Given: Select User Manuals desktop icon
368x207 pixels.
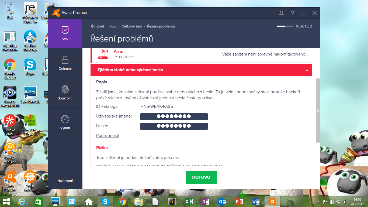Looking at the screenshot, I should coord(30,95).
